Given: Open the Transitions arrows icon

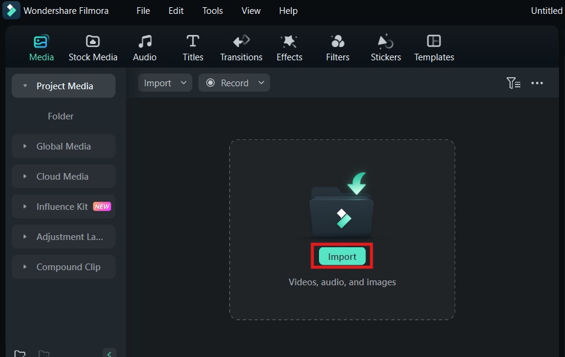Looking at the screenshot, I should [241, 41].
